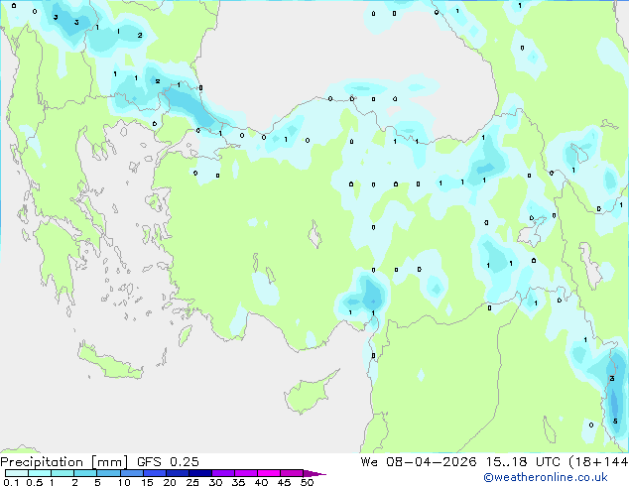Click the legend tick label "0.1"
This screenshot has width=629, height=486.
pos(11,482)
